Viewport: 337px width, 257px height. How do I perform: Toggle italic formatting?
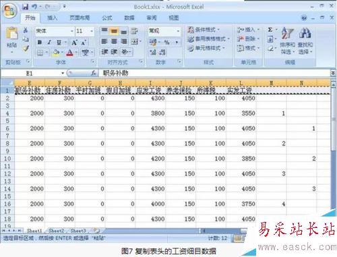point(49,42)
